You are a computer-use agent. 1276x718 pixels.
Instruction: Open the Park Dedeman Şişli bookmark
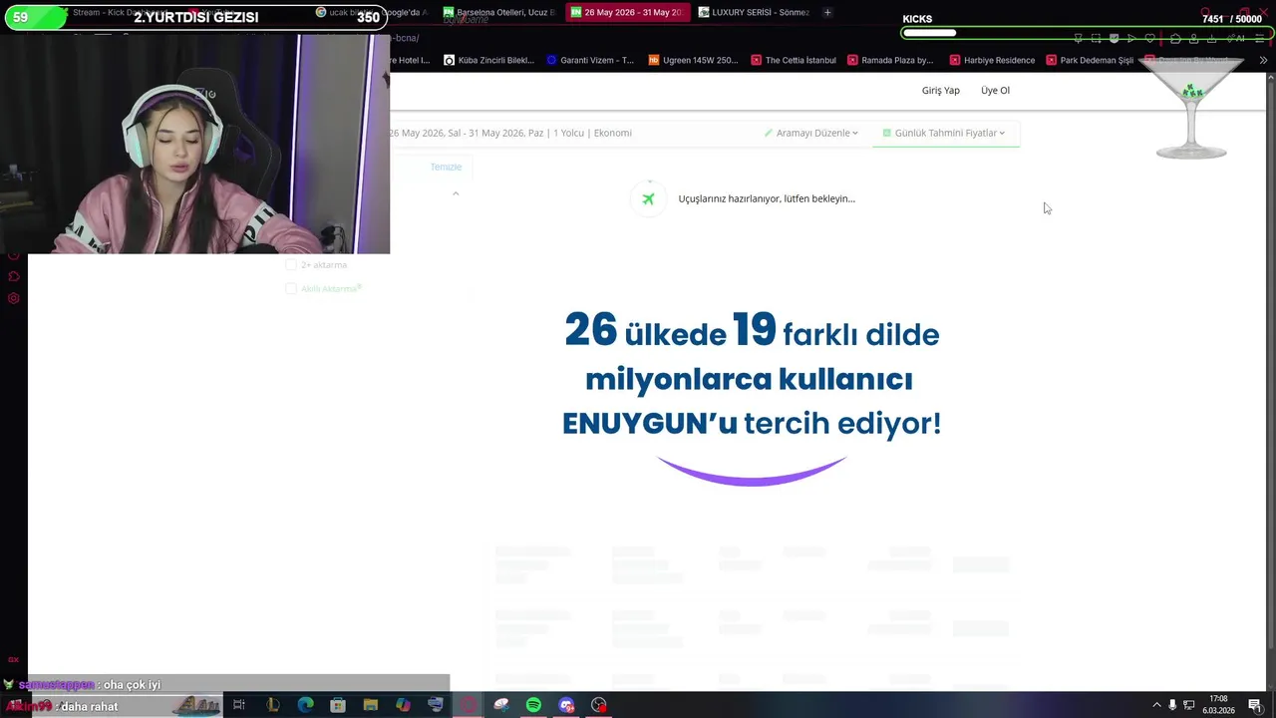1090,60
